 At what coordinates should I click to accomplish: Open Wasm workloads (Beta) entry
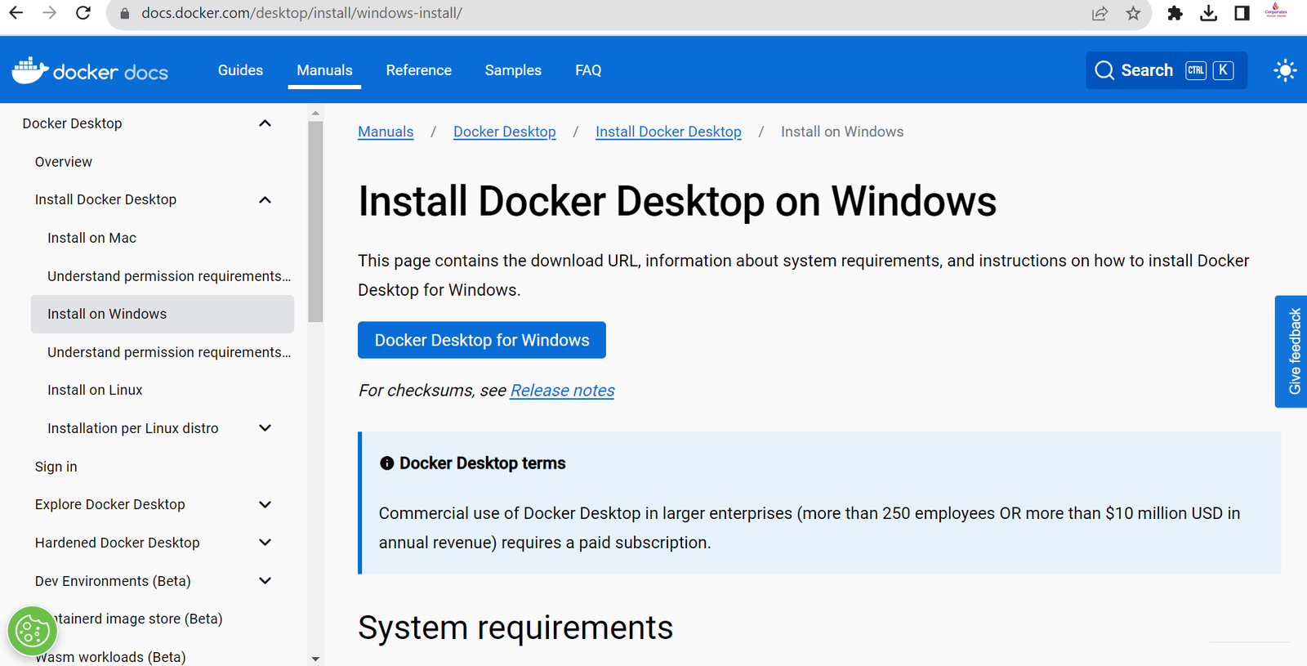[110, 657]
